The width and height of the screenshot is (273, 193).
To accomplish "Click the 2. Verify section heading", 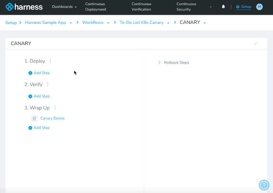I will click(34, 85).
